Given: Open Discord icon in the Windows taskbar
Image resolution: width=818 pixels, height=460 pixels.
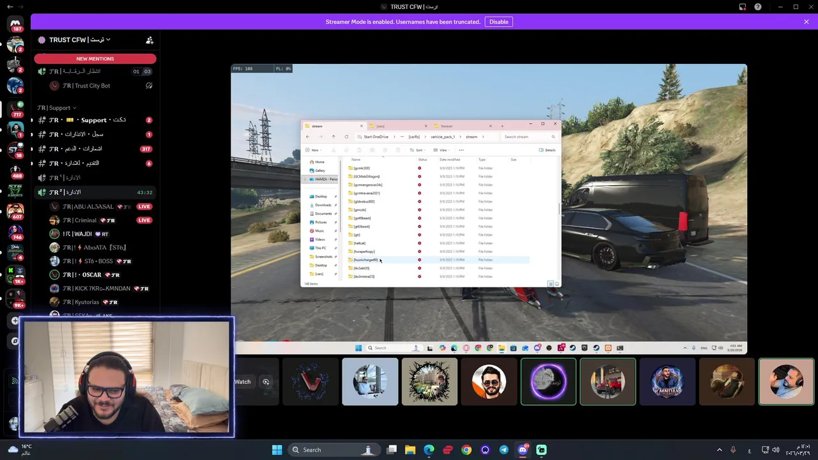Looking at the screenshot, I should (x=523, y=450).
